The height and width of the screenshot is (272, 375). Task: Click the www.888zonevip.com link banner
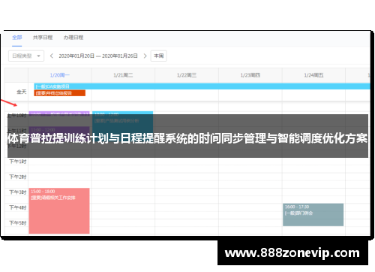[292, 253]
